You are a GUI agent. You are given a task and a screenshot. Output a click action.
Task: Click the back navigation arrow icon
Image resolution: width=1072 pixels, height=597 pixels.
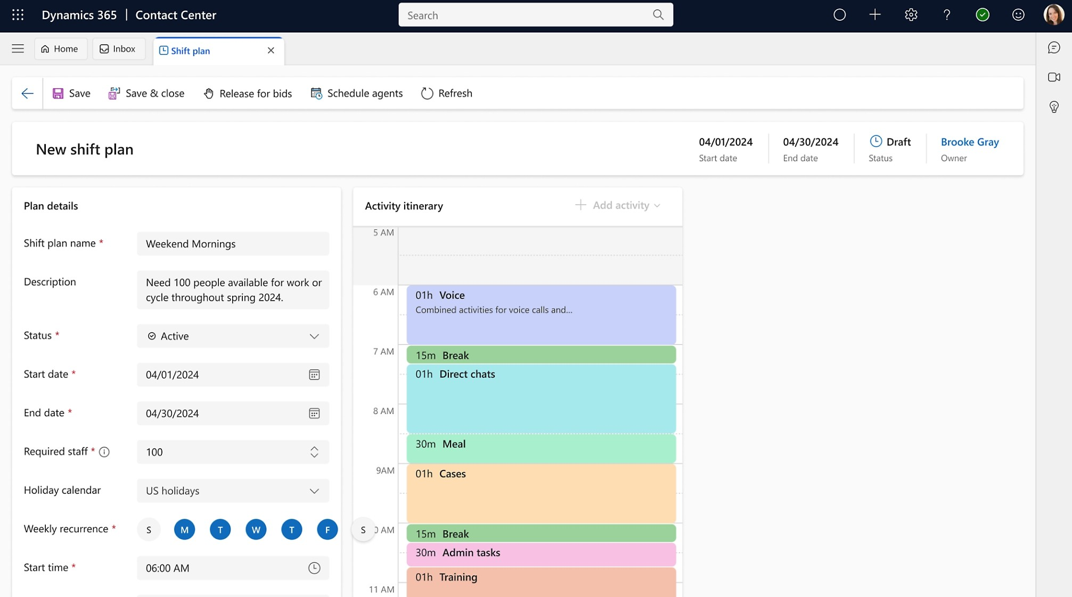pyautogui.click(x=27, y=93)
